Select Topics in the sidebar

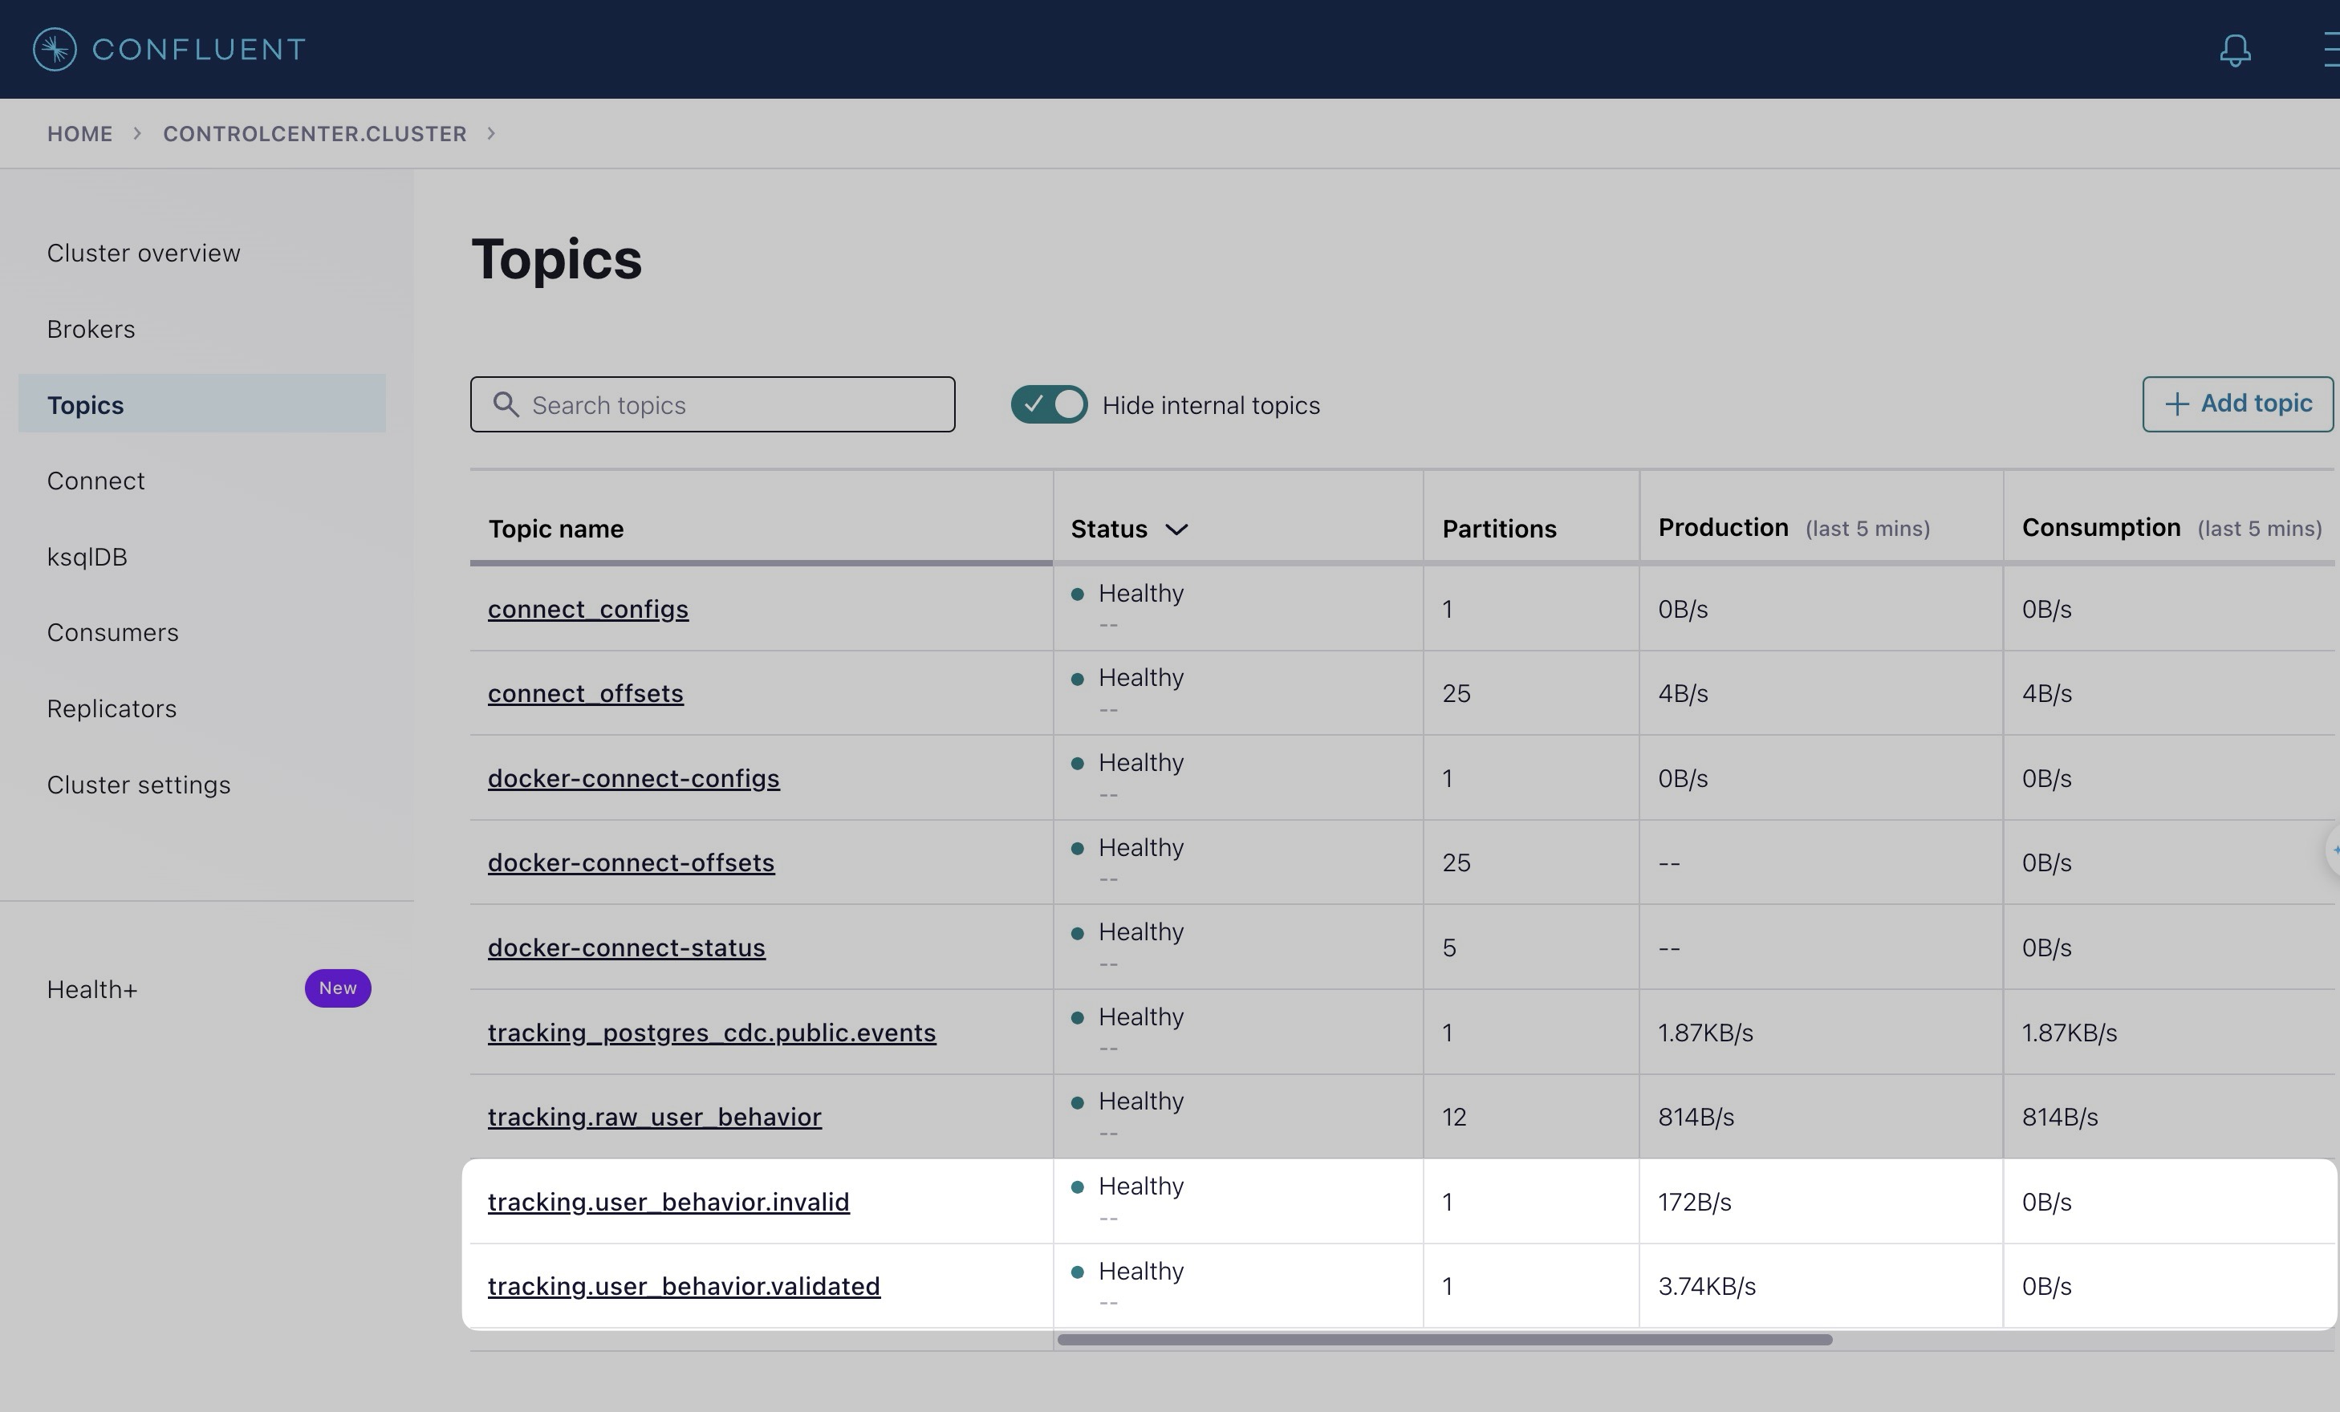click(201, 404)
